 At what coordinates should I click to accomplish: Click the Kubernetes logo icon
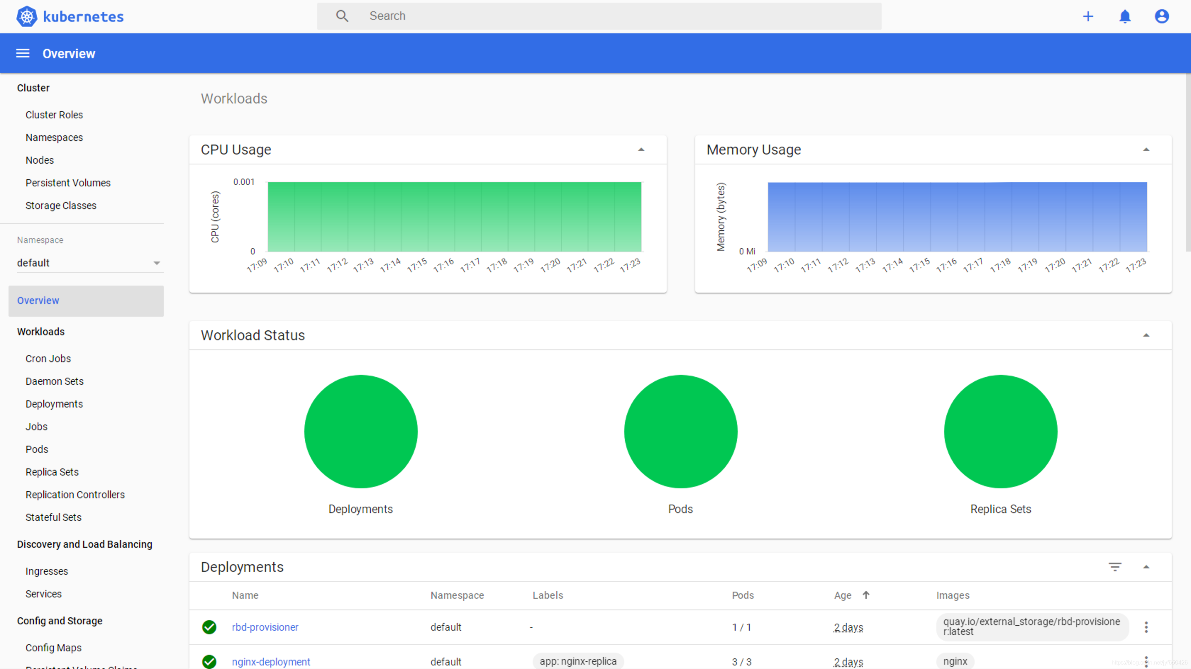tap(27, 17)
